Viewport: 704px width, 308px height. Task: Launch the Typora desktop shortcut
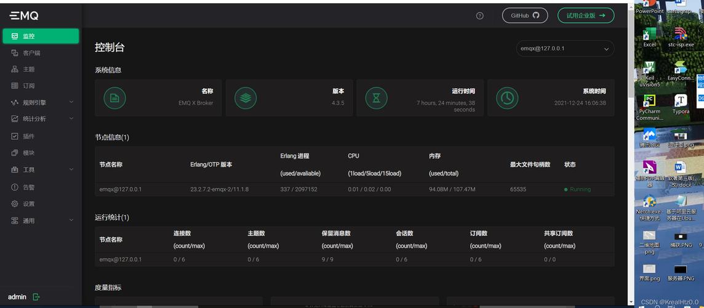[681, 105]
